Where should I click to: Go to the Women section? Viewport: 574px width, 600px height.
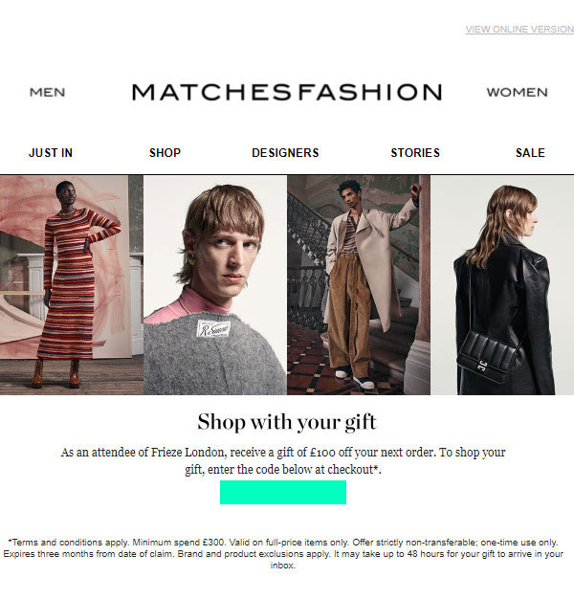click(x=517, y=92)
